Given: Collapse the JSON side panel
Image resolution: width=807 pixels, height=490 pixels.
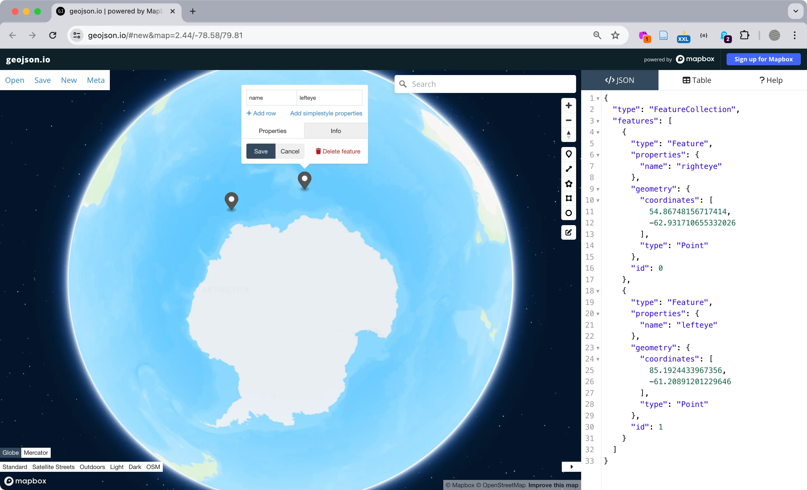Looking at the screenshot, I should coord(572,467).
